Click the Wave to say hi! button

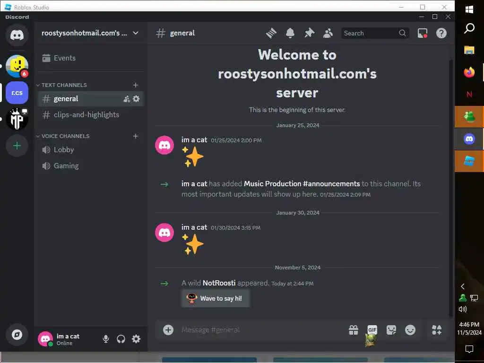[x=215, y=298]
